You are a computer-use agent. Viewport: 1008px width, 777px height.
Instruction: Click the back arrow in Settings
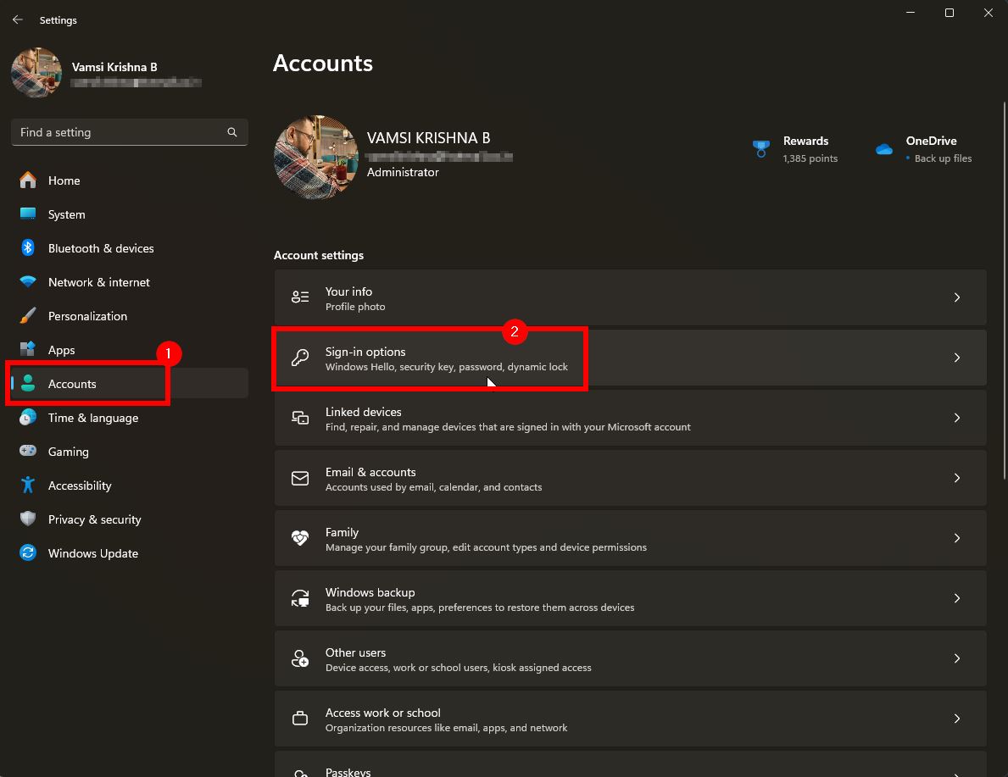[17, 20]
